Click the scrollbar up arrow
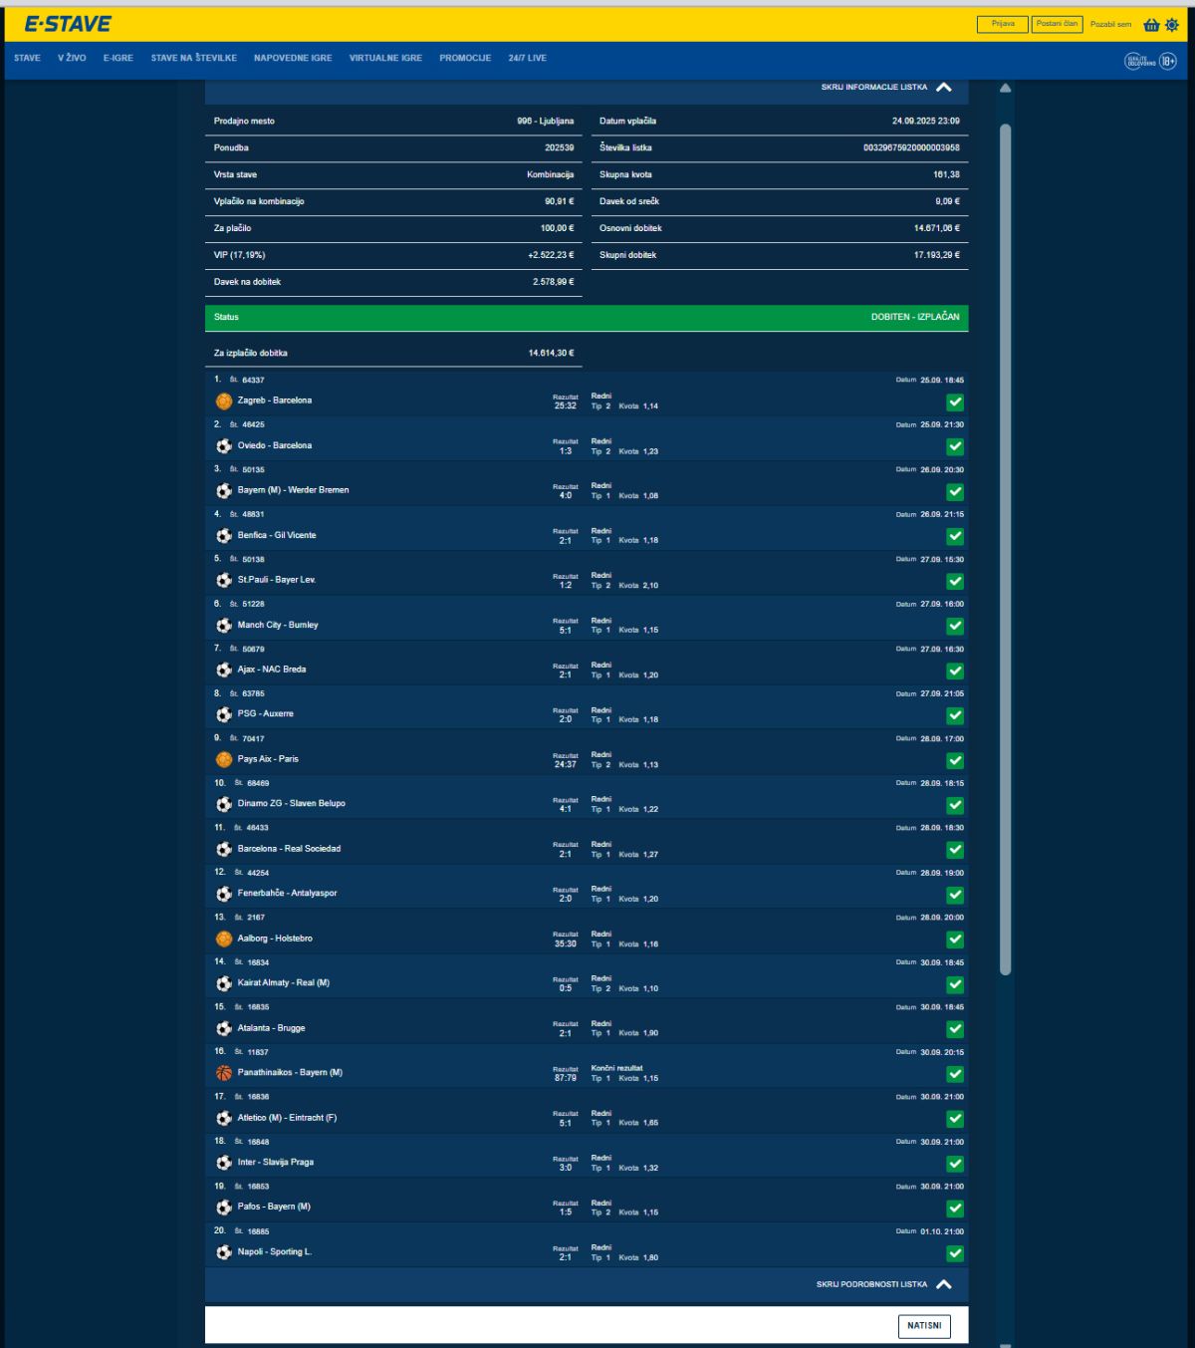This screenshot has height=1348, width=1195. tap(1005, 89)
